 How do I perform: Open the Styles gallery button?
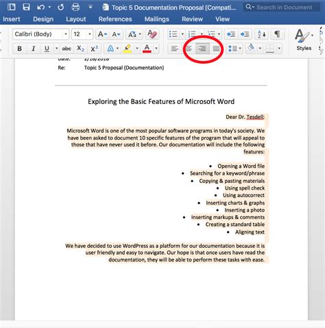point(304,40)
